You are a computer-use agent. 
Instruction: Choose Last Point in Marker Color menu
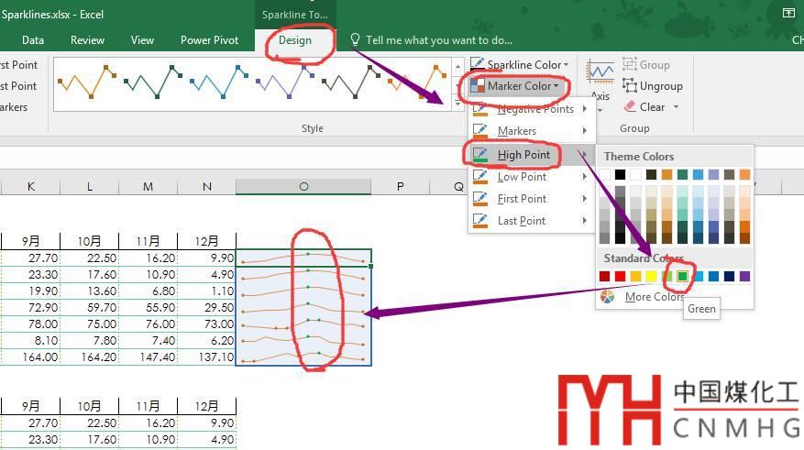[x=522, y=221]
